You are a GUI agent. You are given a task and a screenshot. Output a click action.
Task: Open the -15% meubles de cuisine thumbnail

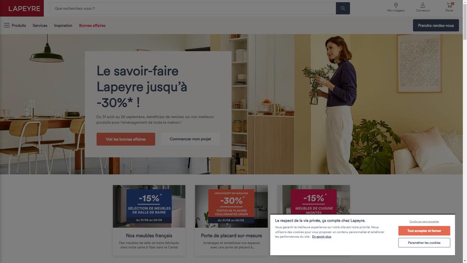click(x=314, y=200)
